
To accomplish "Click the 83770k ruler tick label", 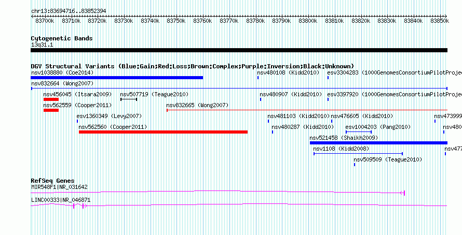I will coord(229,21).
